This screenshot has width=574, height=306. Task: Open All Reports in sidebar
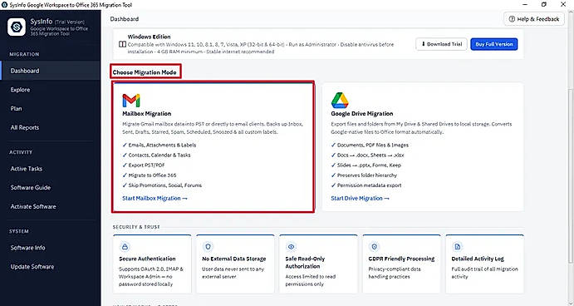coord(50,127)
